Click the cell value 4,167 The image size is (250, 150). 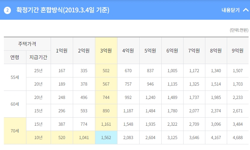[x=216, y=138]
